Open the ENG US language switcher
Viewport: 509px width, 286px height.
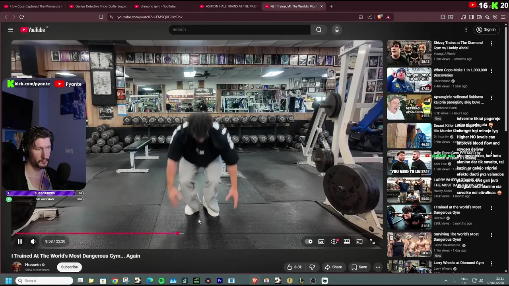click(x=464, y=281)
